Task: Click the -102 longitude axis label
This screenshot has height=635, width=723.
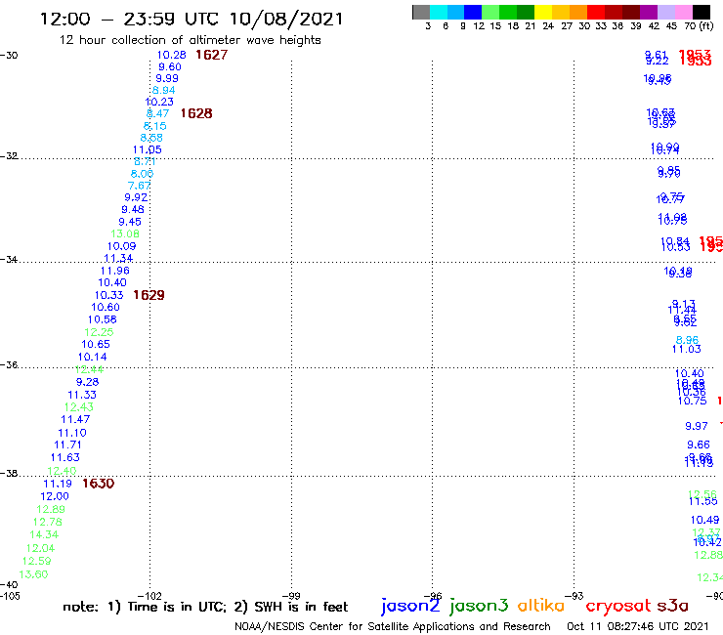Action: [149, 596]
